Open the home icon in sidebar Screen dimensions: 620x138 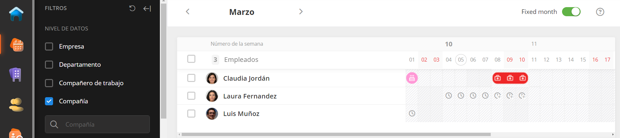coord(16,14)
